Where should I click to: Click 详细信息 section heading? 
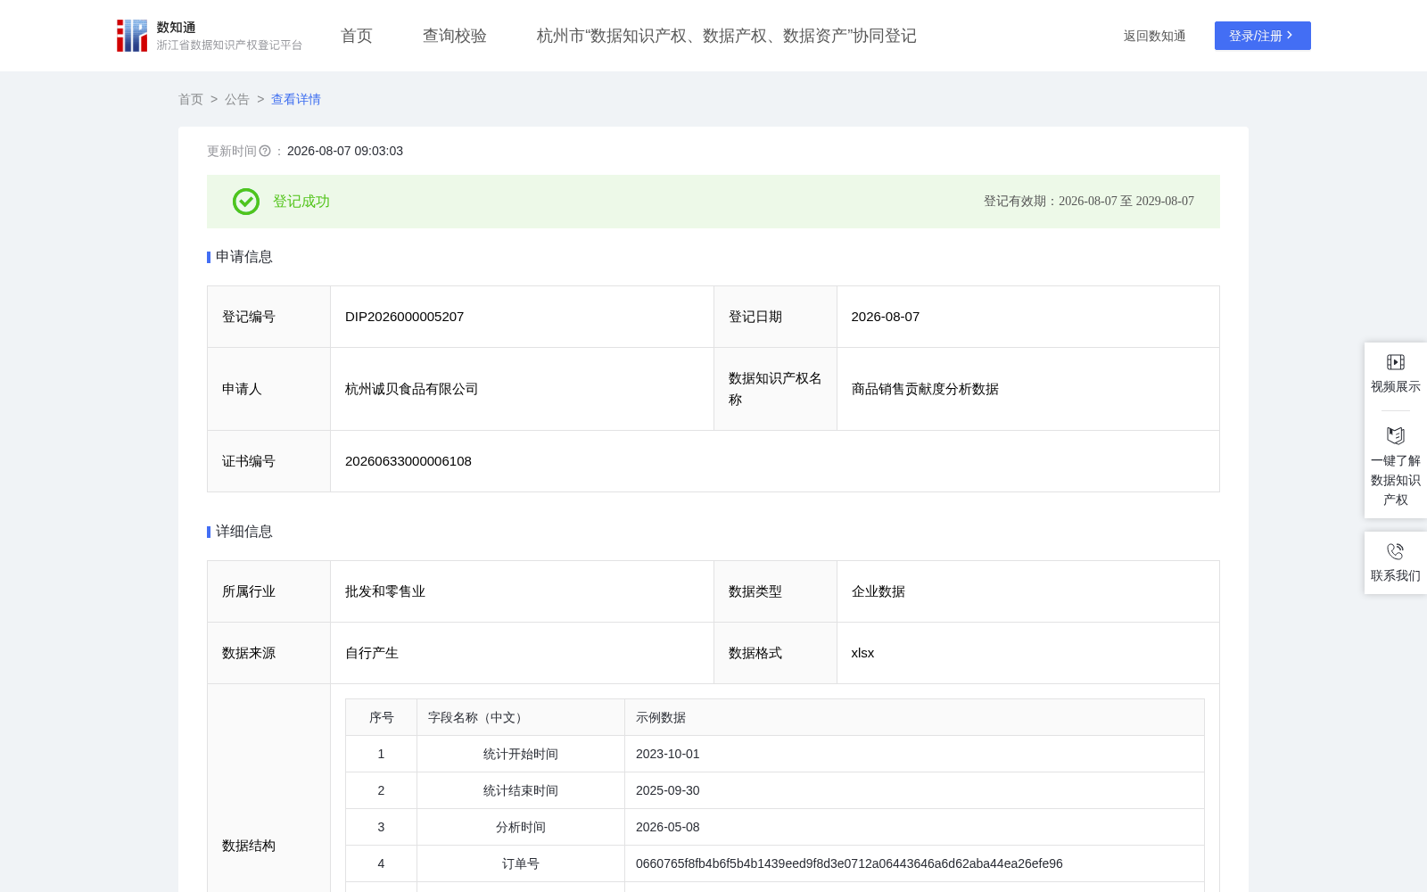(244, 532)
